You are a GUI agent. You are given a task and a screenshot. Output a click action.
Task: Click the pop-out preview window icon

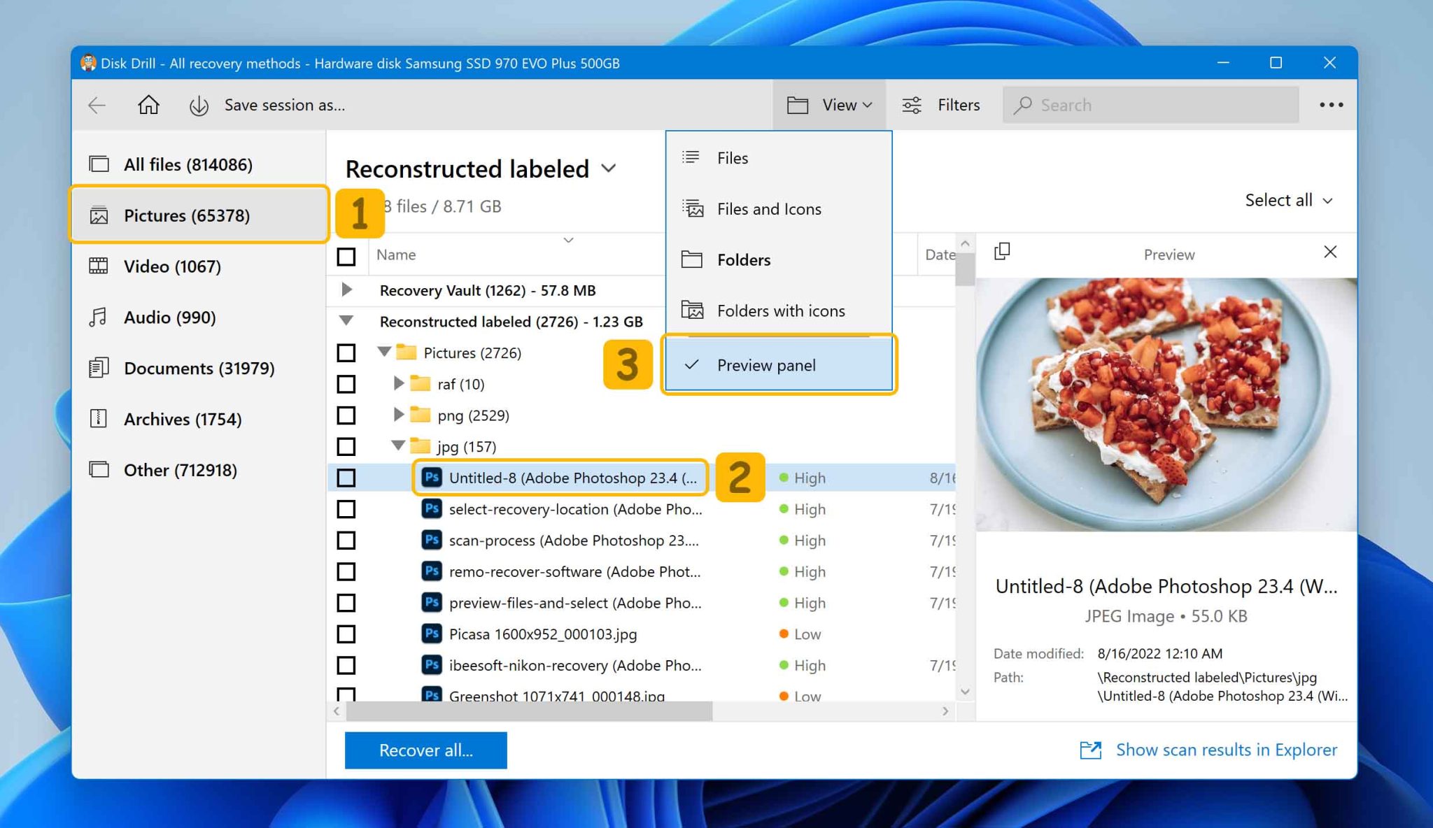pyautogui.click(x=1002, y=252)
